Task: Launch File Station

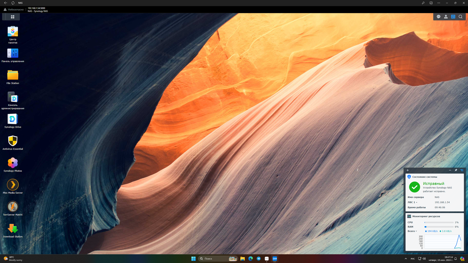Action: [13, 77]
